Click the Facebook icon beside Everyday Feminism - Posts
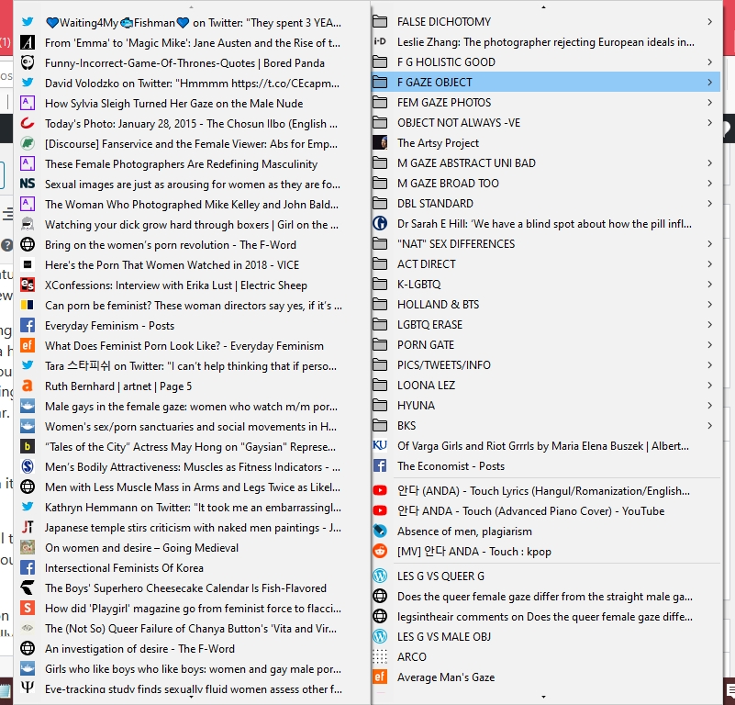Screen dimensions: 735x705 (28, 326)
